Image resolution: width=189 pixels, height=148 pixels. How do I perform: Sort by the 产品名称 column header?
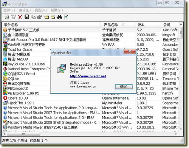pos(118,25)
